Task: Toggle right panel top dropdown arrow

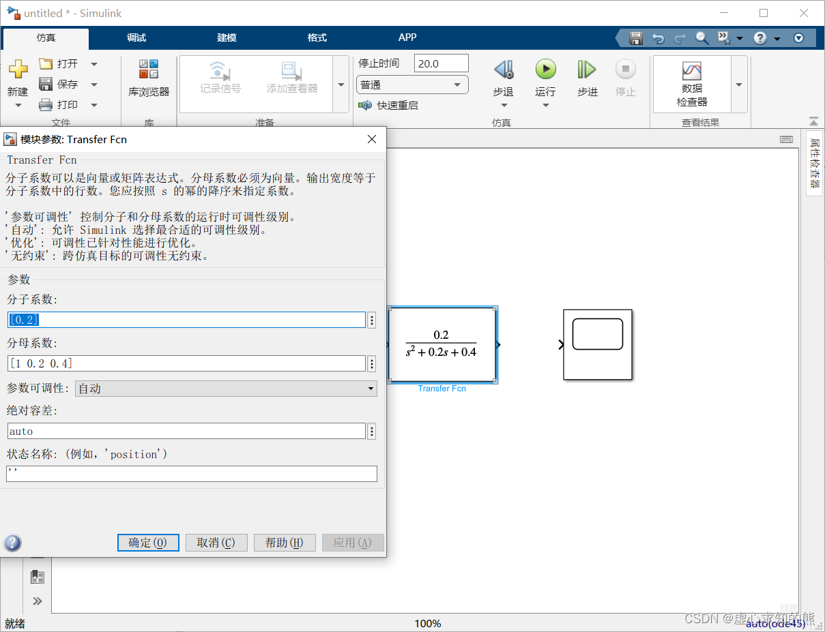Action: click(x=813, y=122)
